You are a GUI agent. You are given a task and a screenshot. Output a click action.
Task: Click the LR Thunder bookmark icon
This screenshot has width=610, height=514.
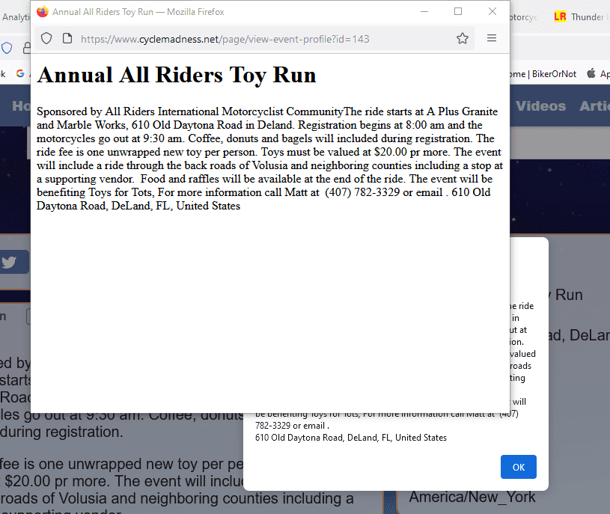[560, 16]
